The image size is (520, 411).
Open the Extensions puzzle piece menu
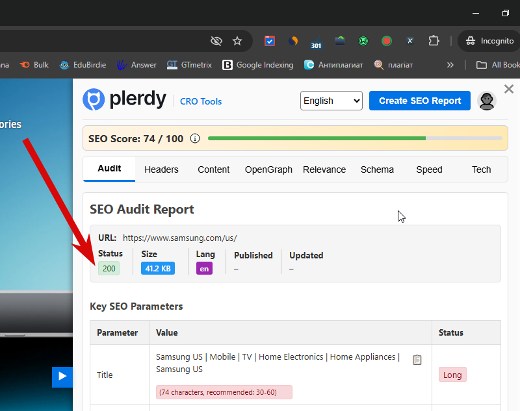point(434,41)
